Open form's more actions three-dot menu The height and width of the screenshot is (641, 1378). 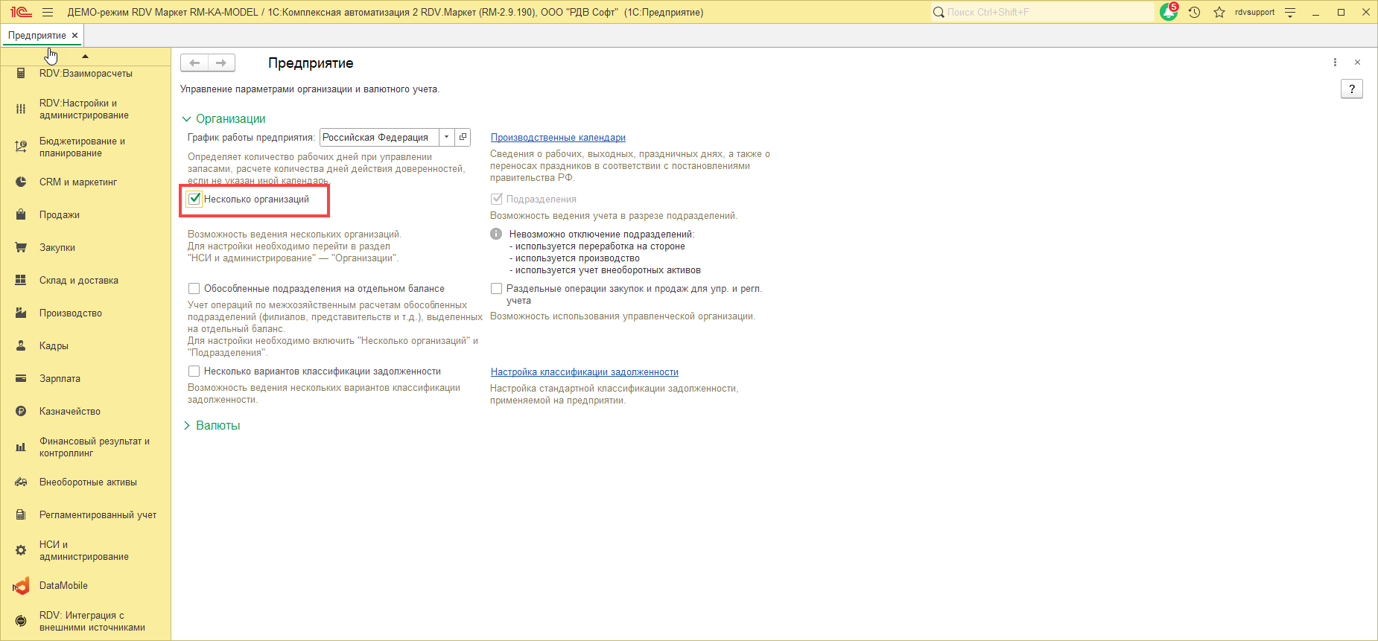pos(1335,63)
